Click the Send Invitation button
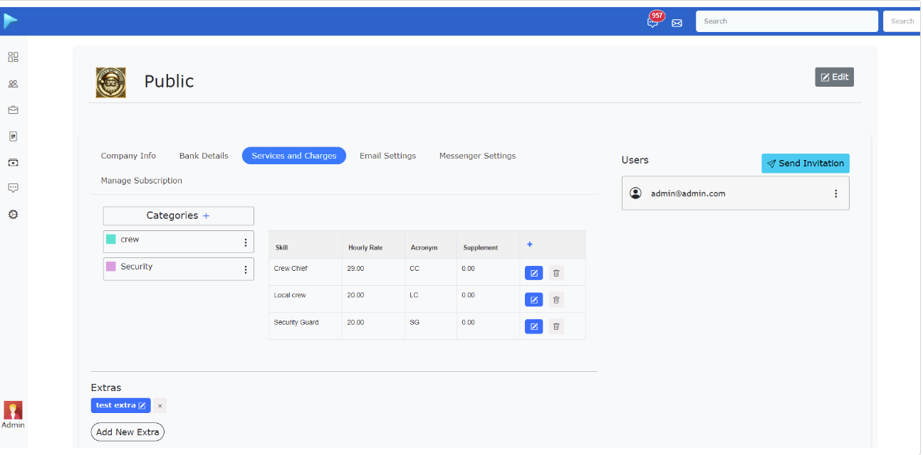Image resolution: width=923 pixels, height=455 pixels. point(805,163)
